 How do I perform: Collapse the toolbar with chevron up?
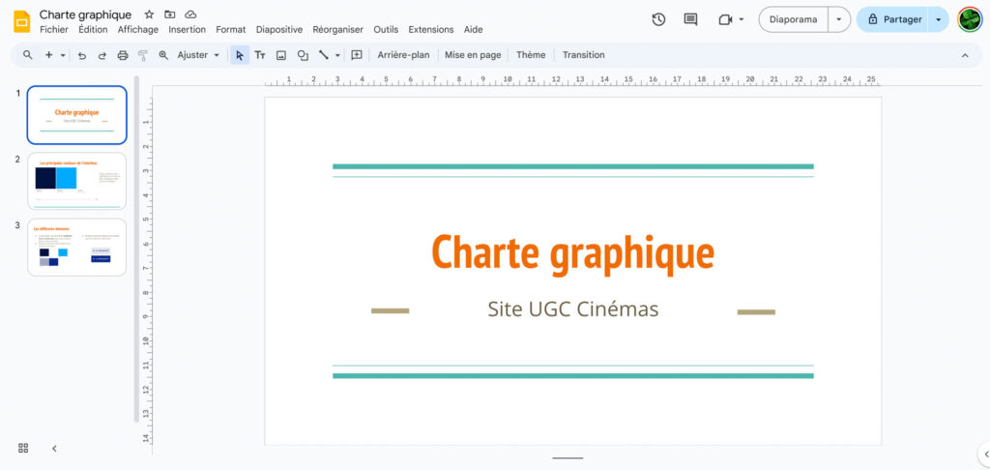click(965, 55)
